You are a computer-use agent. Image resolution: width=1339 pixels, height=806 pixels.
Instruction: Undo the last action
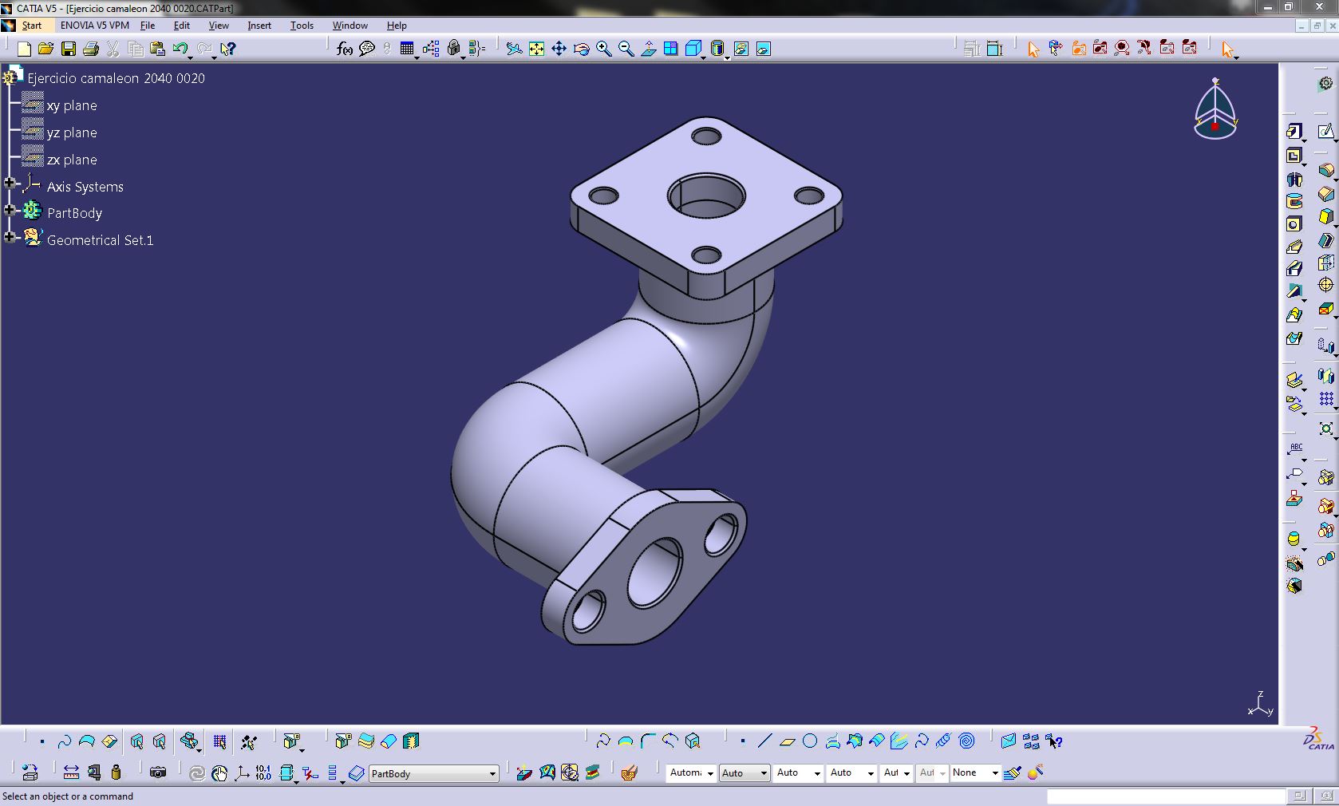(180, 49)
